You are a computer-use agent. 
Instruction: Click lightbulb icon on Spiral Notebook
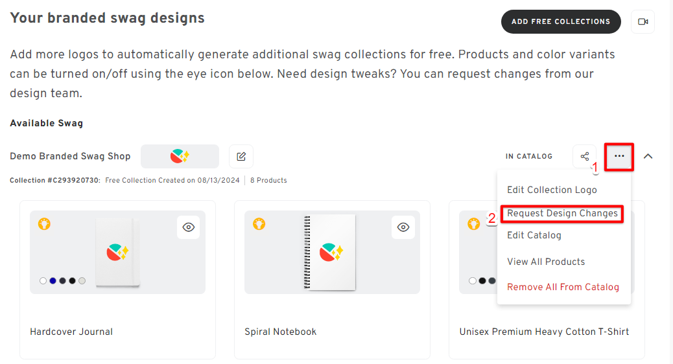click(x=259, y=224)
